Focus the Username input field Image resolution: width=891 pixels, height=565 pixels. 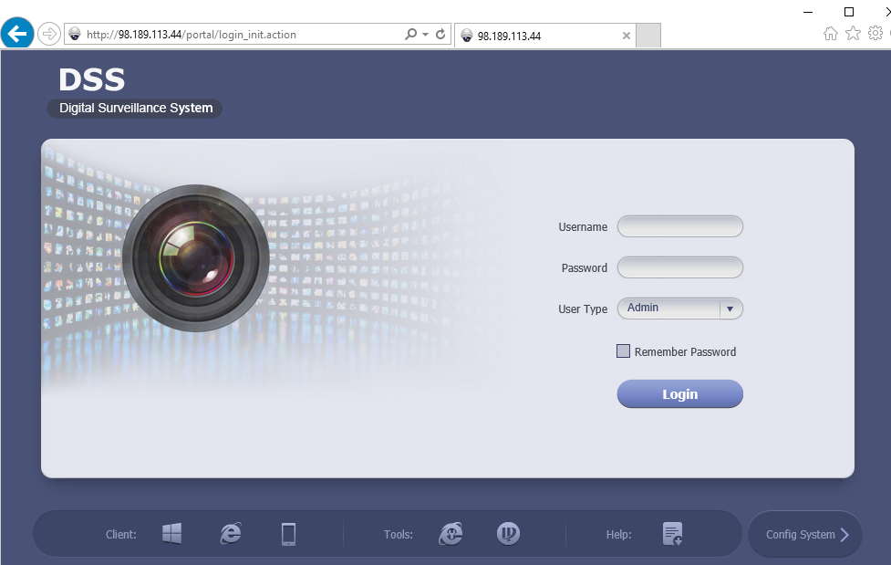(680, 226)
